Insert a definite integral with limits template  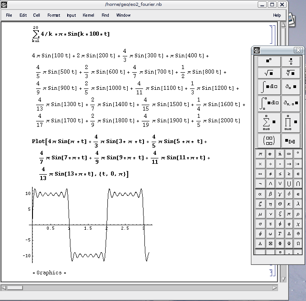point(269,104)
